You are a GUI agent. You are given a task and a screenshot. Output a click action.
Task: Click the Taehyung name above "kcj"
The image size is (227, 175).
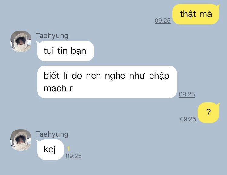point(52,134)
